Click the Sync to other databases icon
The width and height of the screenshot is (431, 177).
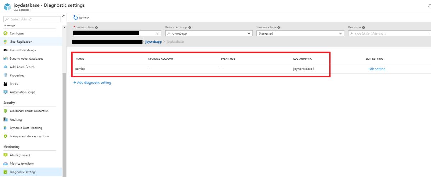[x=5, y=59]
